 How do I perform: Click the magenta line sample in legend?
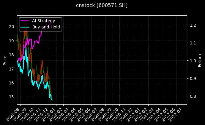click(25, 21)
